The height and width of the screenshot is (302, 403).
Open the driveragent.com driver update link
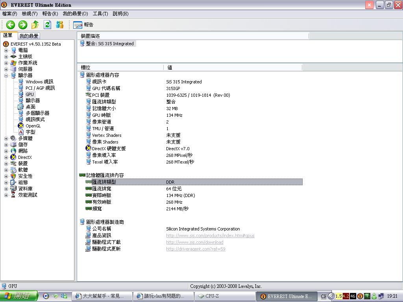point(196,249)
